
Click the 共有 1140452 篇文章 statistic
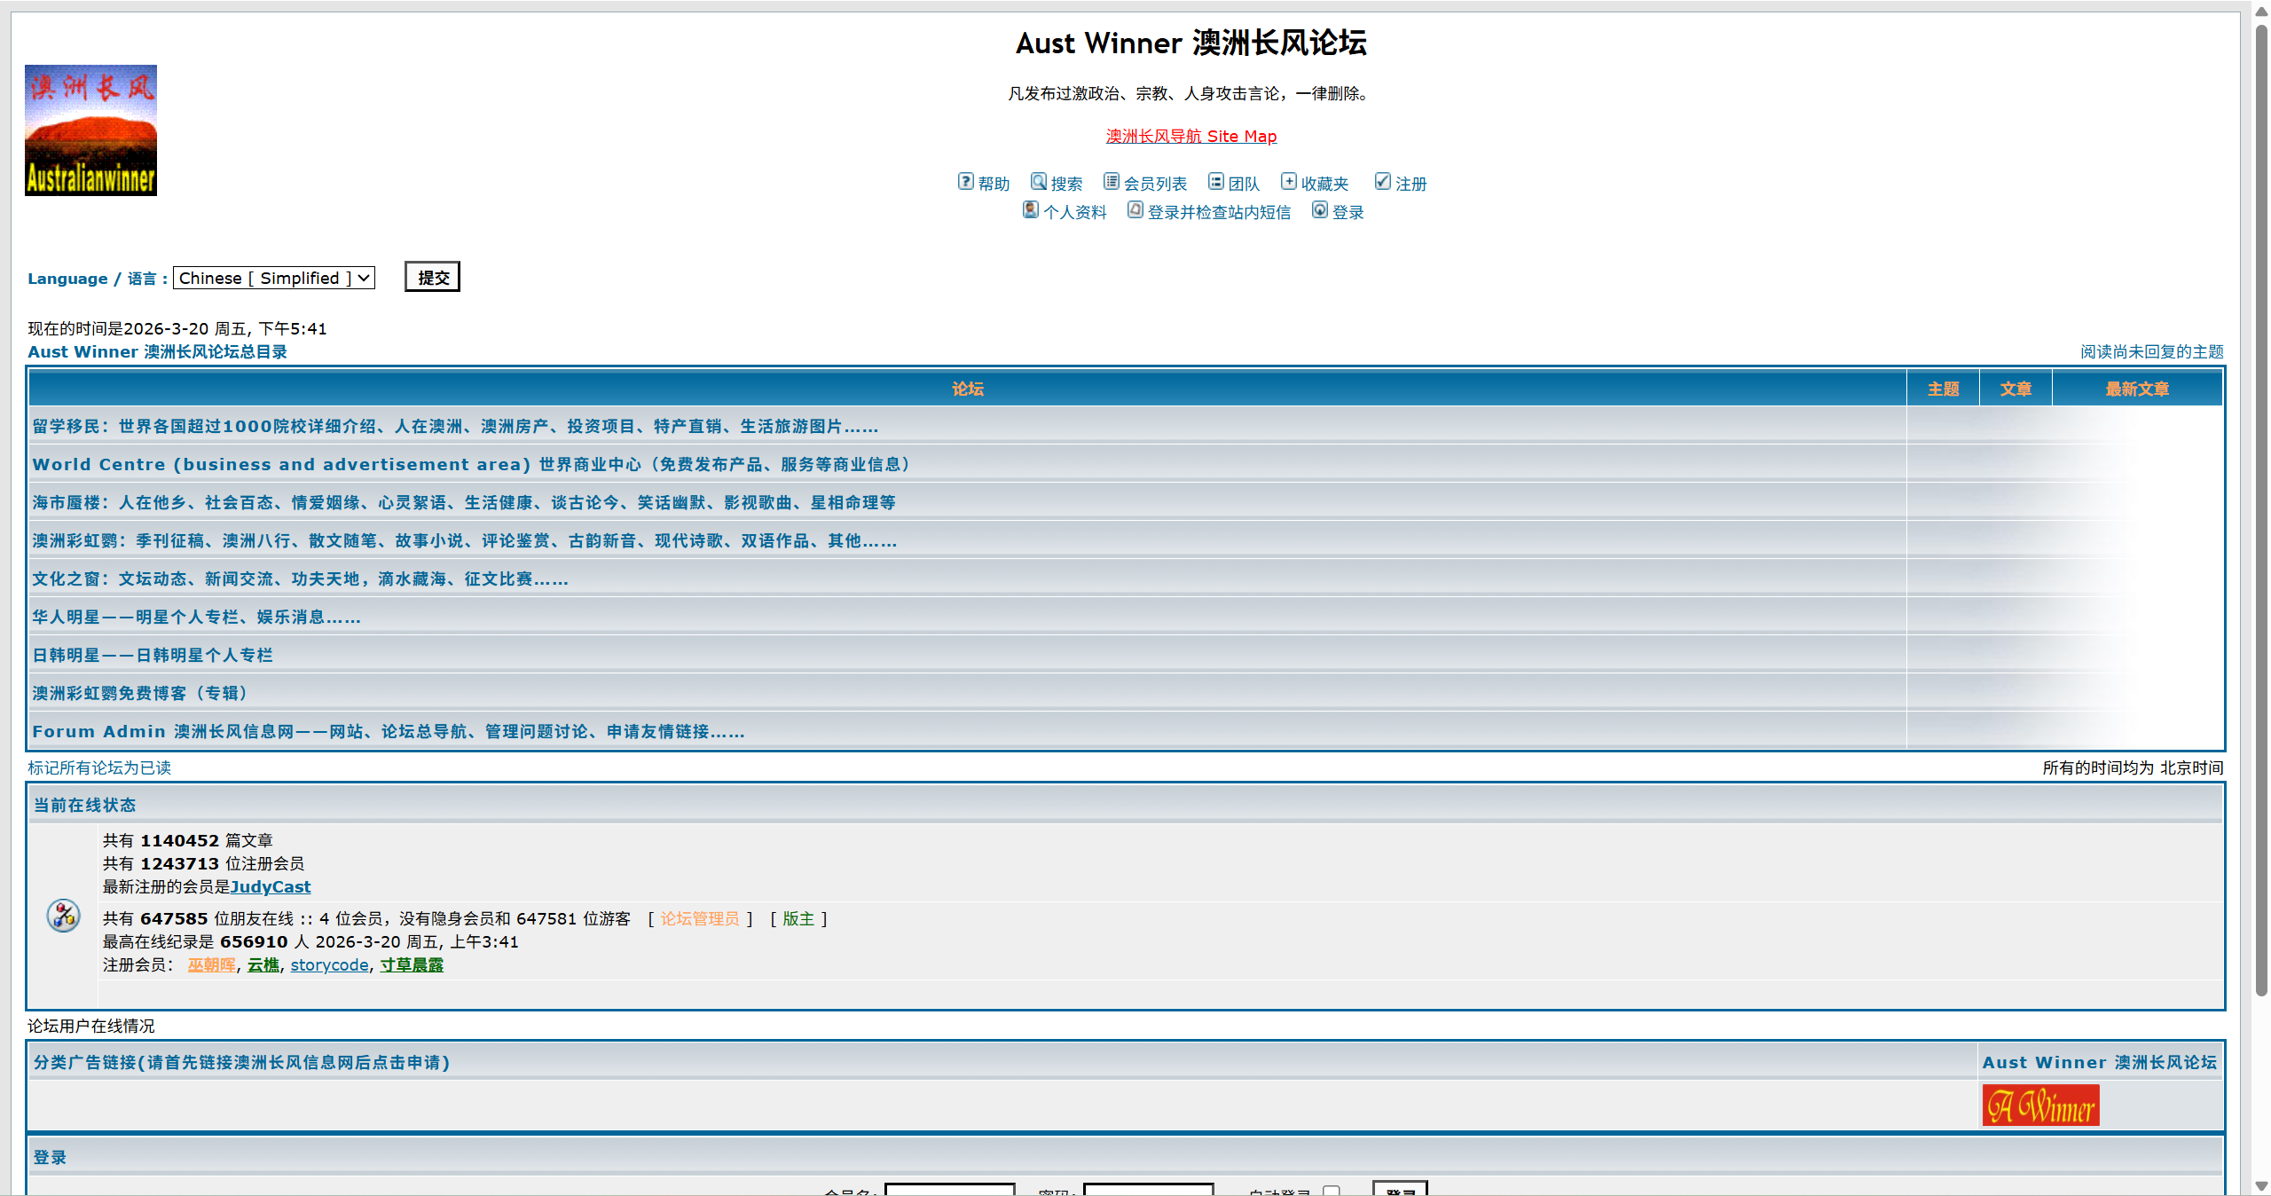187,840
